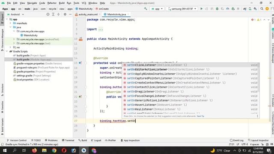Open Firefox from the taskbar
Viewport: 274px width, 154px height.
tap(34, 150)
